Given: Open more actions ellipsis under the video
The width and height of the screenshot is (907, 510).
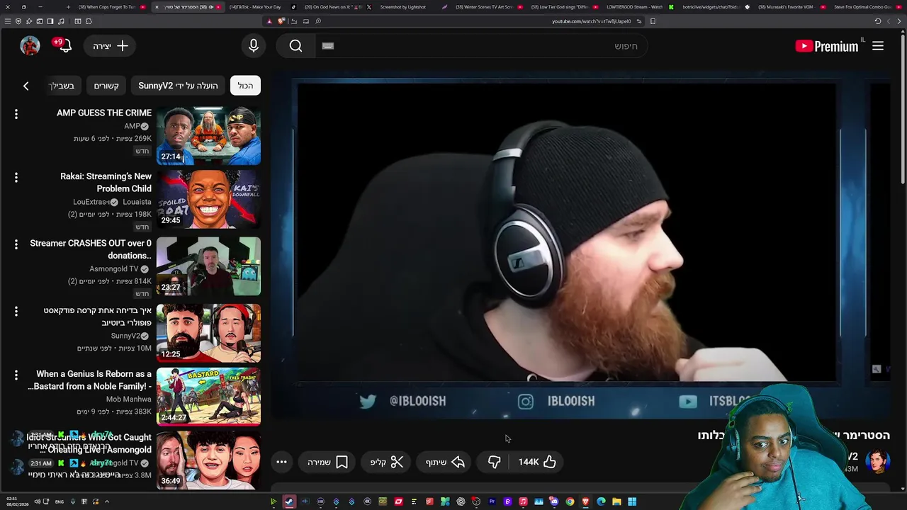Looking at the screenshot, I should click(x=281, y=462).
